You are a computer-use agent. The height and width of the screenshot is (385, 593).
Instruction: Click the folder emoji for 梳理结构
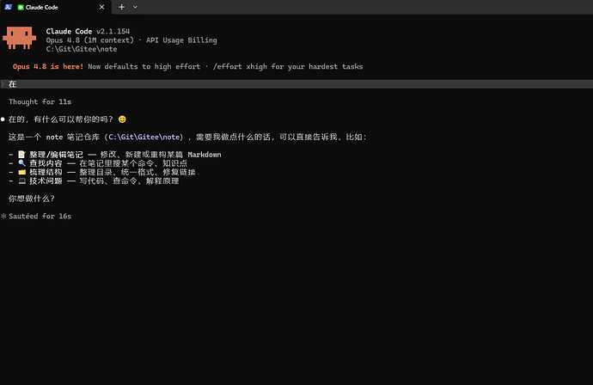(x=22, y=172)
